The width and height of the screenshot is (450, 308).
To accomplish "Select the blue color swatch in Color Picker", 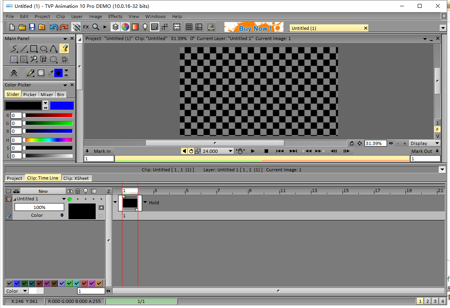I will coord(62,105).
